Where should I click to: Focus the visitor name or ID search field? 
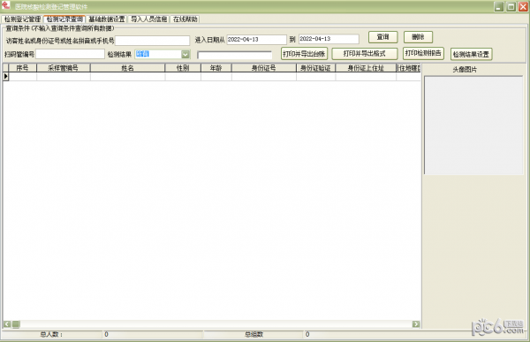point(153,41)
